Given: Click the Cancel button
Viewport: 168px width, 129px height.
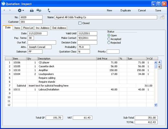Looking at the screenshot, I should [x=142, y=10].
